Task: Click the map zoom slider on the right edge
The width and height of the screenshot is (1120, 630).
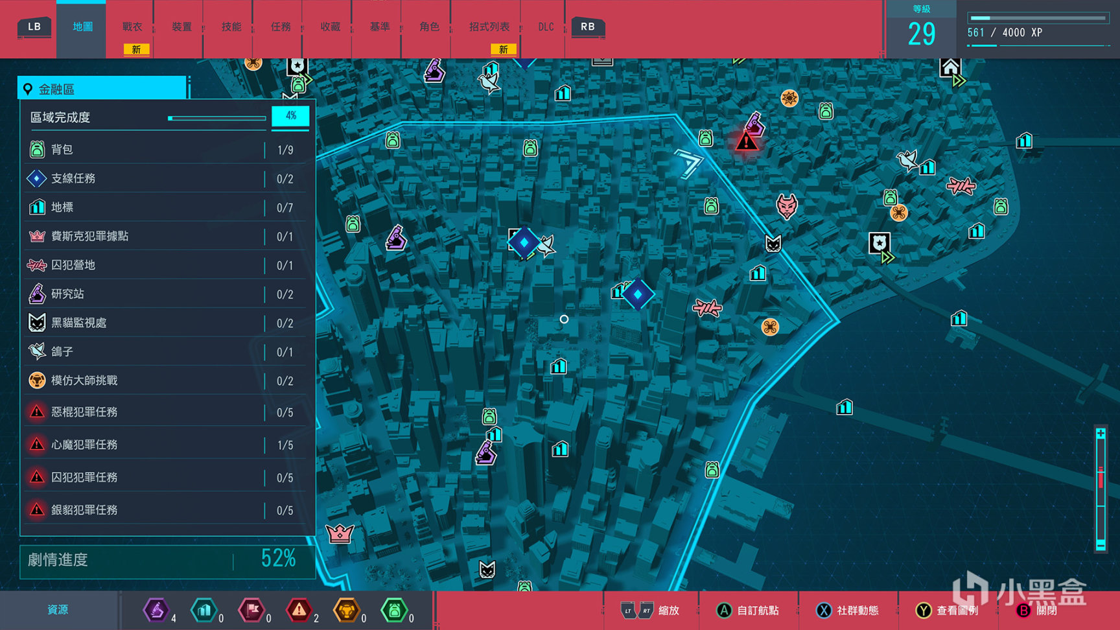Action: pyautogui.click(x=1101, y=489)
